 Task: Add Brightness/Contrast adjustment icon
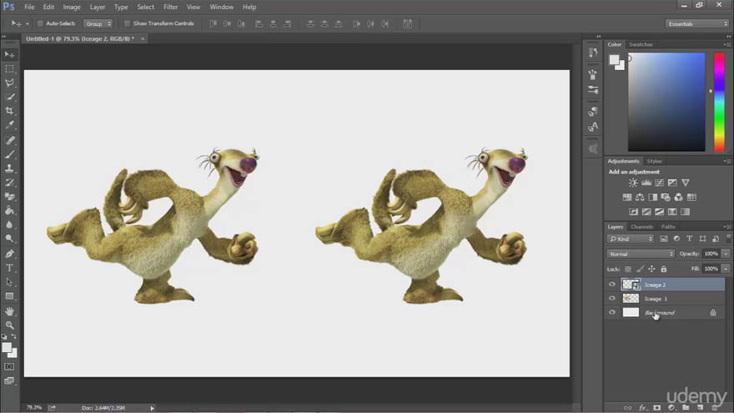[x=633, y=183]
